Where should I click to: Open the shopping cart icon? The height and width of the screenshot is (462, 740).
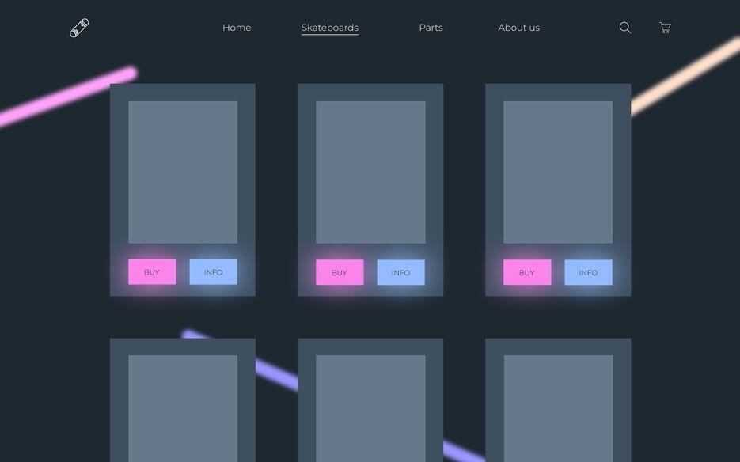click(x=665, y=28)
